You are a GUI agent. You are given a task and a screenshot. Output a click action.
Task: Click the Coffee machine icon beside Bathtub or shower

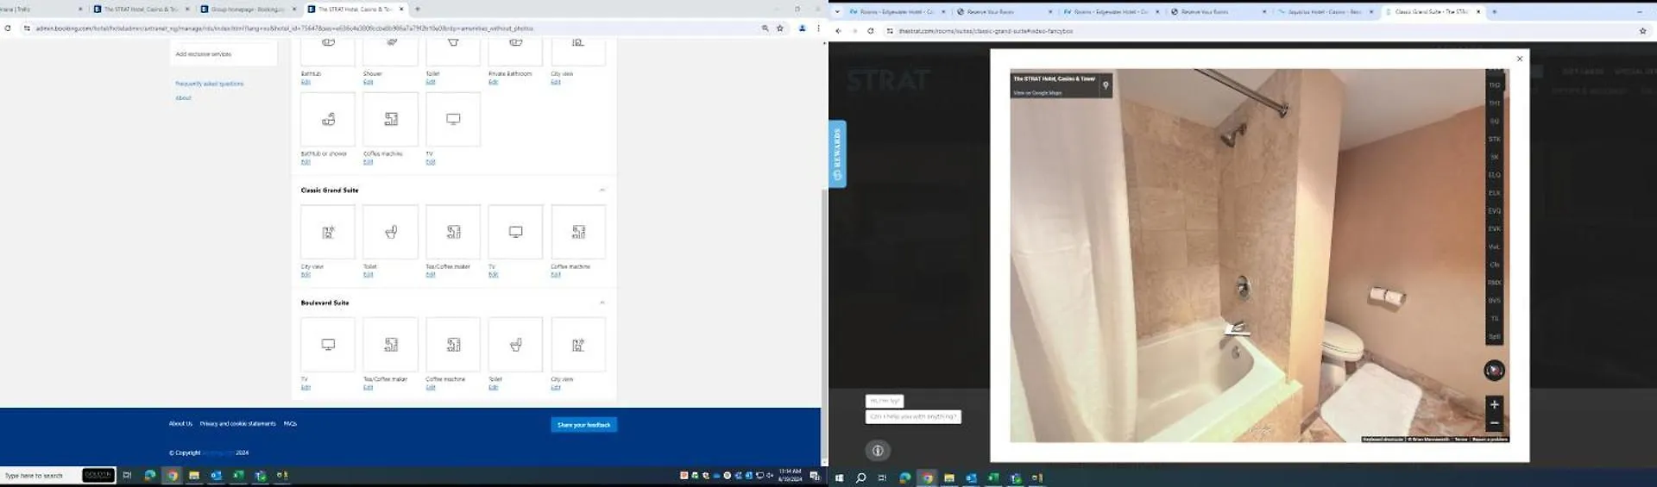click(391, 119)
